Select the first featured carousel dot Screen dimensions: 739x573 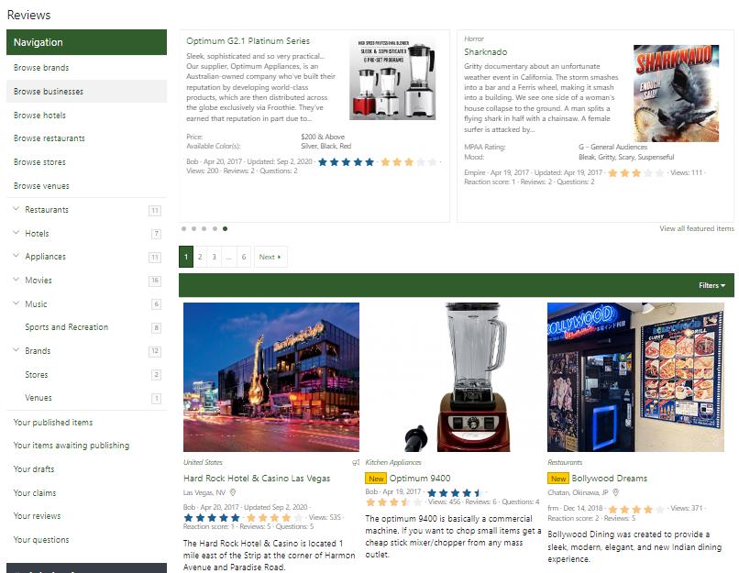pyautogui.click(x=183, y=228)
